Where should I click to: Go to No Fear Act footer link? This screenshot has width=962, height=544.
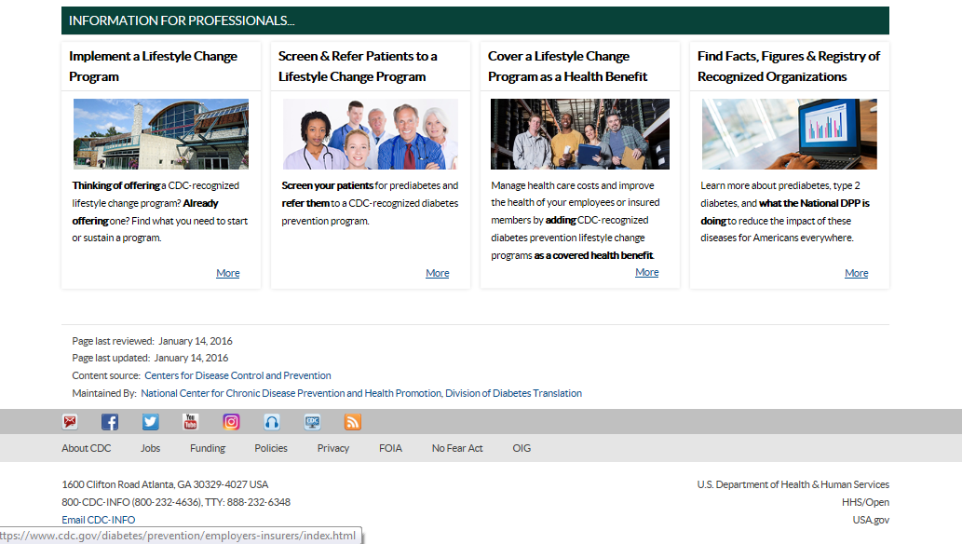pyautogui.click(x=457, y=448)
